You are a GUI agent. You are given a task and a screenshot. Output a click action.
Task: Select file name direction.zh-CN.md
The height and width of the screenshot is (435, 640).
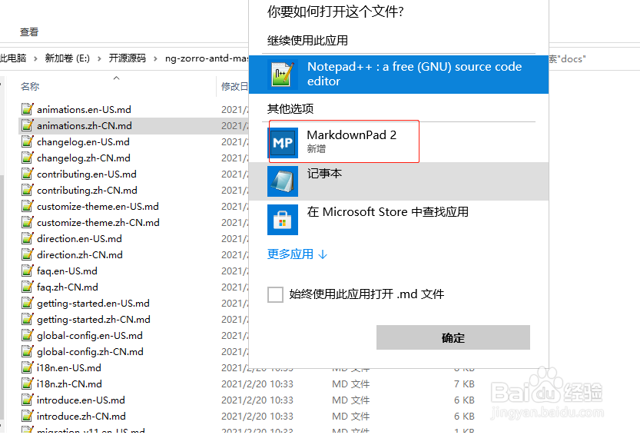[80, 255]
